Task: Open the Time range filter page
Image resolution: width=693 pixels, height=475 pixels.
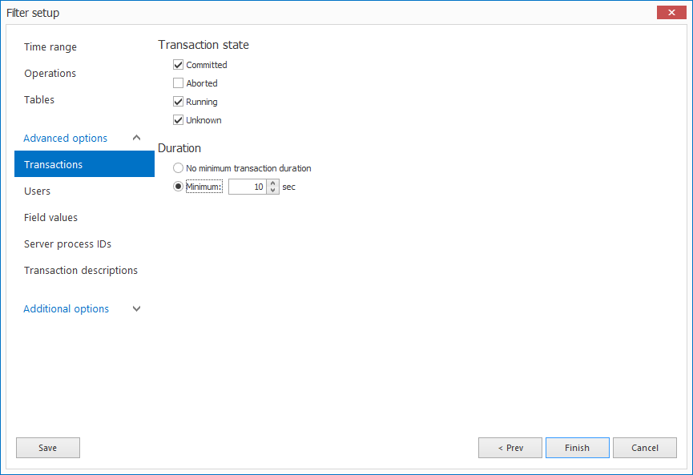Action: coord(50,47)
